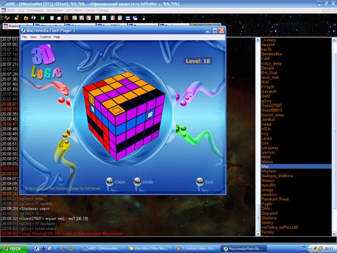
Task: Switch to Macromedia Flash Player taskbar button
Action: click(243, 249)
